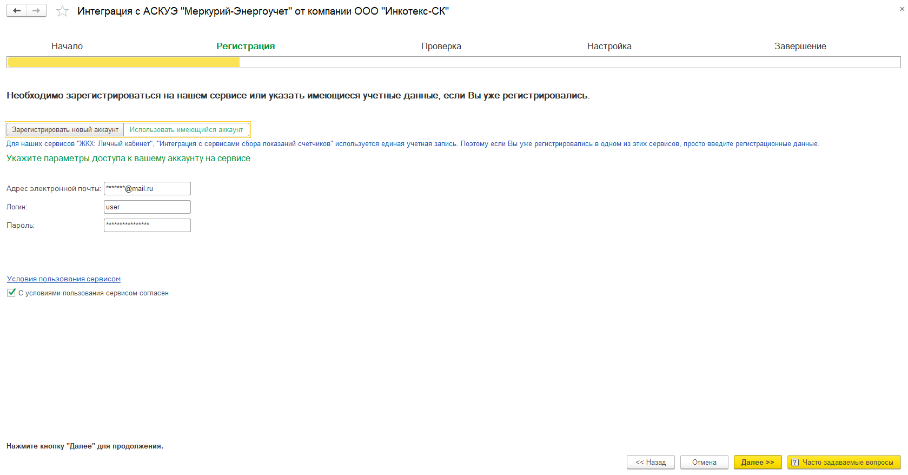Click the 'Пароль:' label
Screen dimensions: 908x475
point(21,226)
